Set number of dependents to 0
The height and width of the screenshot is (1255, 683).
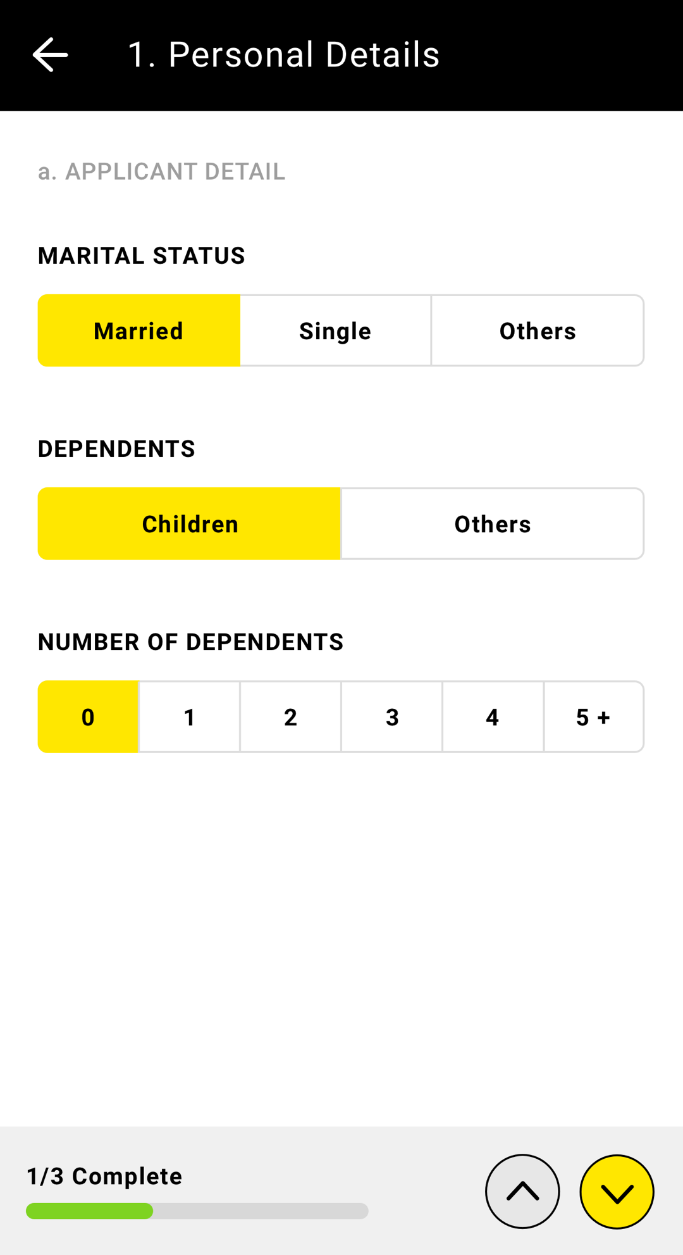88,716
